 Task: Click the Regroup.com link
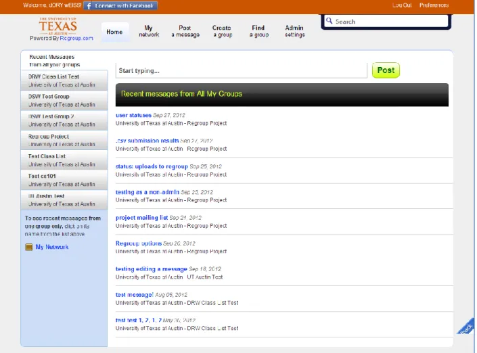[x=76, y=39]
